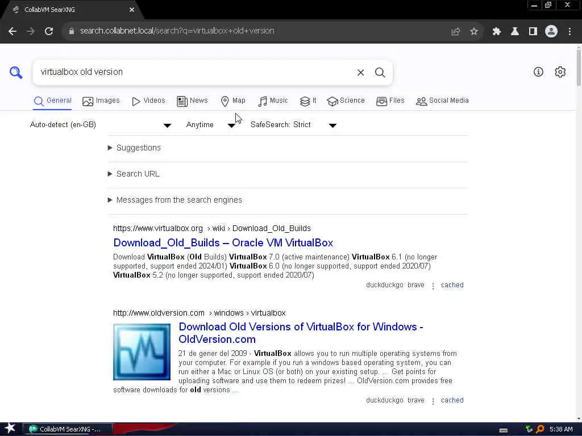The image size is (582, 436).
Task: Switch to the News search tab
Action: (x=192, y=101)
